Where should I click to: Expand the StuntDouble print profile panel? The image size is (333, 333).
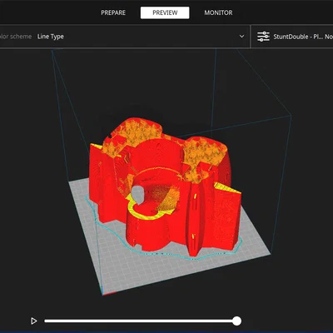pyautogui.click(x=292, y=37)
